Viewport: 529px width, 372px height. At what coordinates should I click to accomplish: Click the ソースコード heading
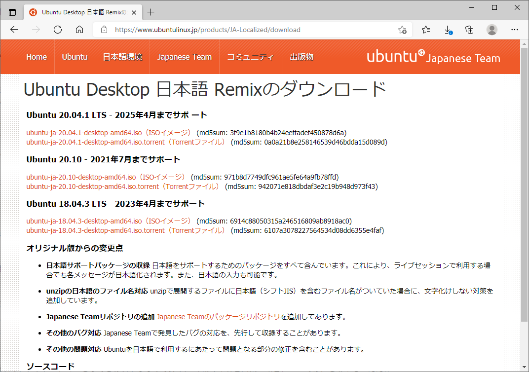(50, 367)
